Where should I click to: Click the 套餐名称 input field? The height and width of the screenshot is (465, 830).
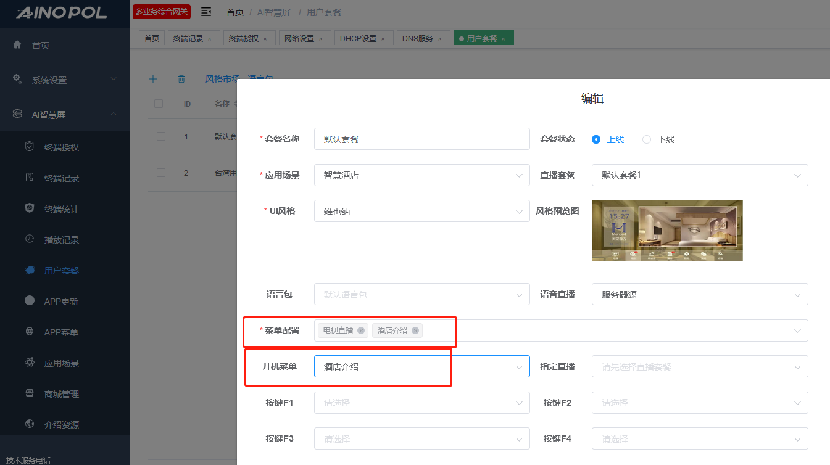point(421,139)
